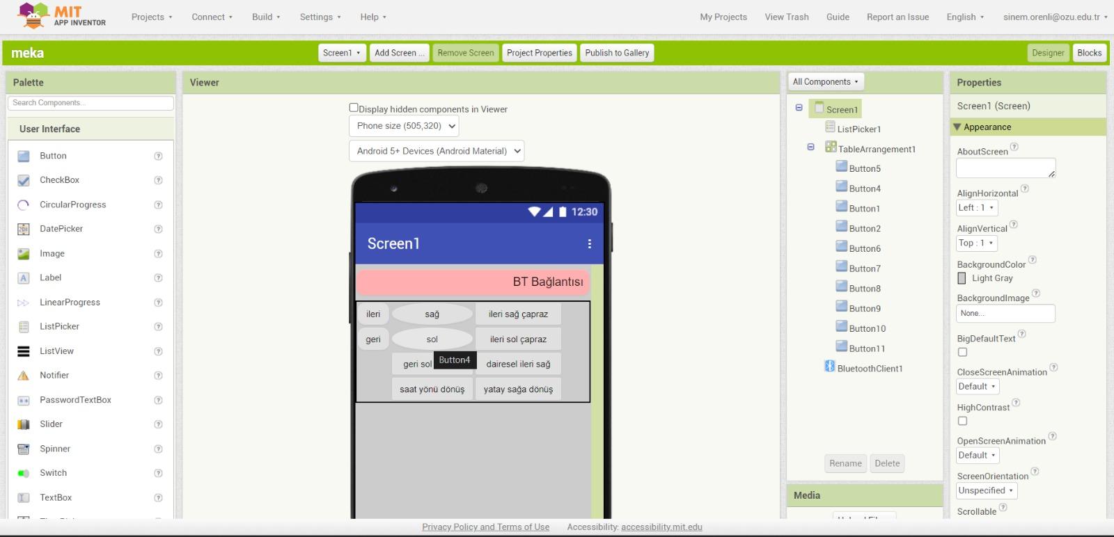Image resolution: width=1114 pixels, height=537 pixels.
Task: Open the OpenScreenAnimation Default dropdown
Action: [978, 456]
